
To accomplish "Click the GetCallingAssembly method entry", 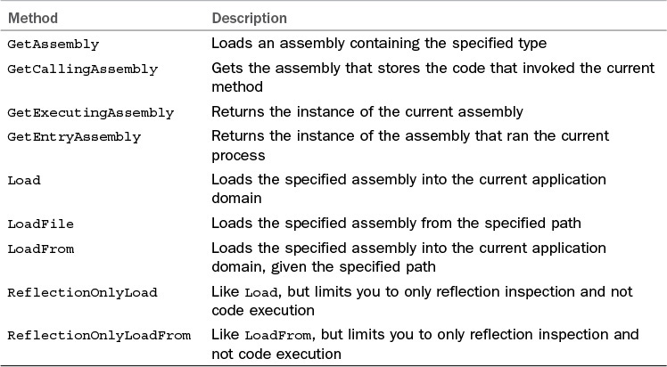I will pos(82,69).
